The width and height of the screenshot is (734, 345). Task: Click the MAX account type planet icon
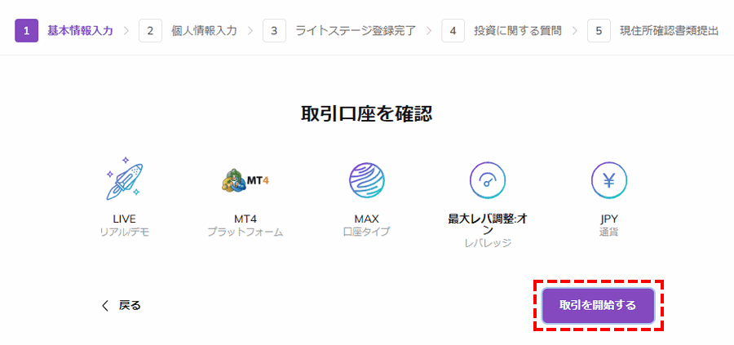pyautogui.click(x=366, y=180)
